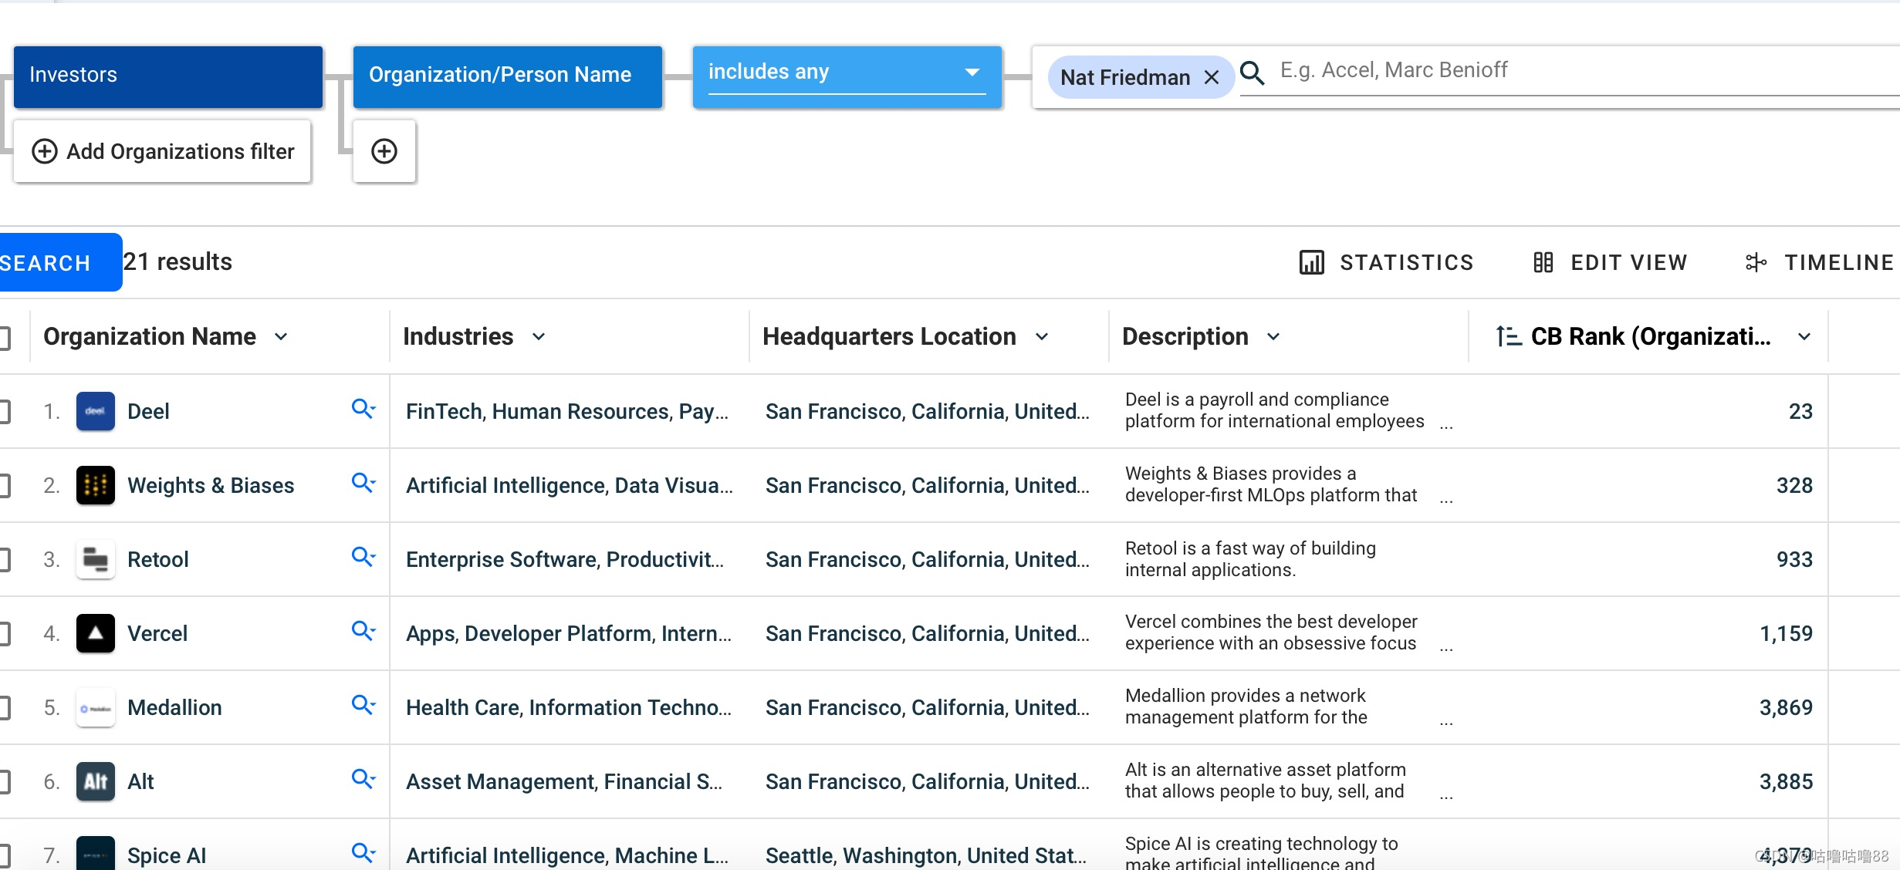Click the Organization/Person Name field selector

(508, 76)
